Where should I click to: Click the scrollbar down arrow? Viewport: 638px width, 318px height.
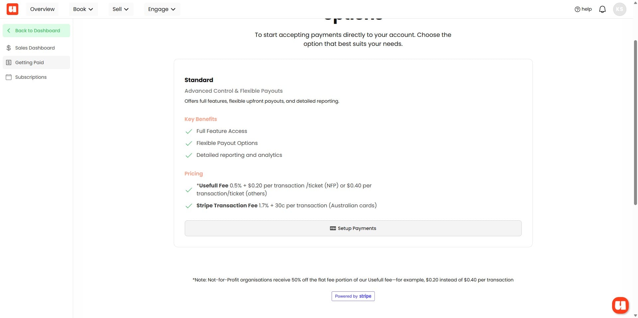[635, 315]
